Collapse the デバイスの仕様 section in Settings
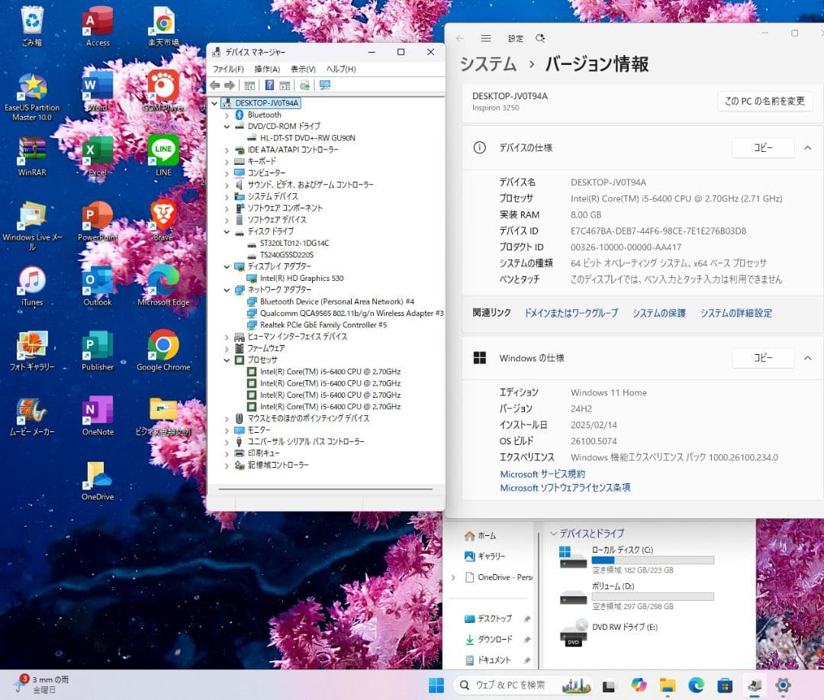This screenshot has width=824, height=700. pos(807,147)
